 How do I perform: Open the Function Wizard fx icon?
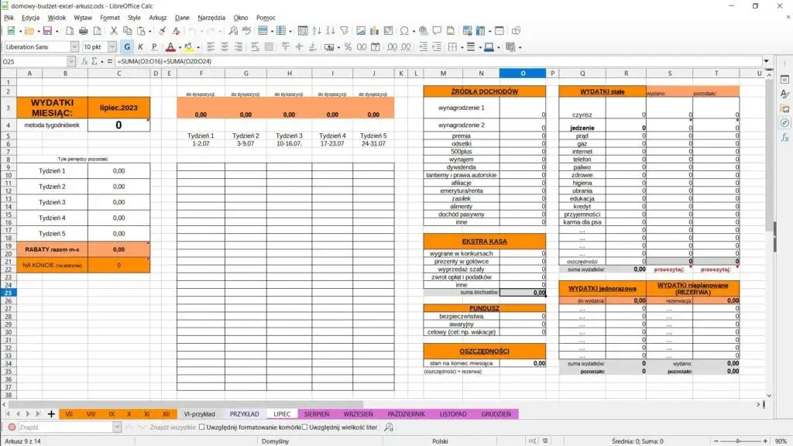[x=84, y=61]
